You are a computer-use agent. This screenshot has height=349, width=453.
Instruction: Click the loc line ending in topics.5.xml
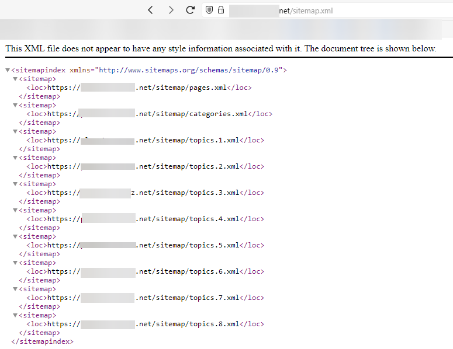click(x=146, y=245)
